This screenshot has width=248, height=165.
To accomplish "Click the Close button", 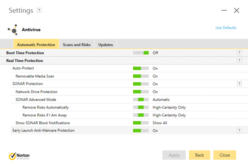I will coord(224,155).
